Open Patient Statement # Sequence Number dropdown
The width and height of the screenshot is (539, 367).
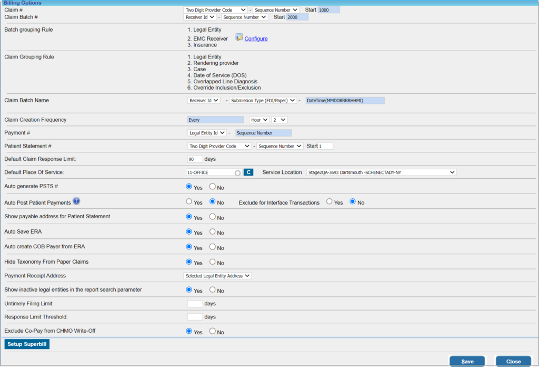(280, 146)
